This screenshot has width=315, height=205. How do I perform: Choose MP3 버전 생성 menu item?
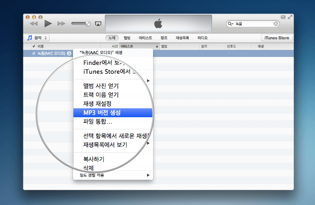click(113, 113)
